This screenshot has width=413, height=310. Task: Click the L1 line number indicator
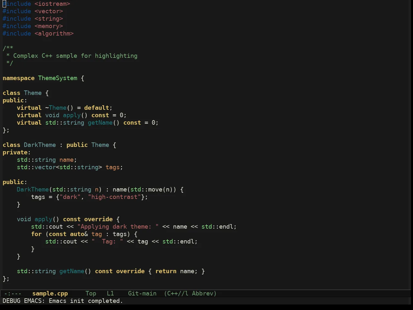click(110, 294)
